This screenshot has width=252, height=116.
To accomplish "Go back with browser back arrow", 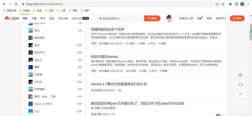I will pos(4,4).
